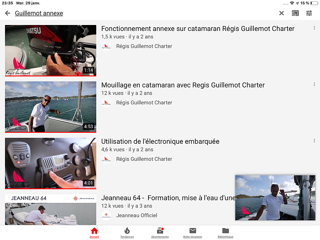Click '4,6 k vues · il y a 2 ans'

(x=127, y=150)
